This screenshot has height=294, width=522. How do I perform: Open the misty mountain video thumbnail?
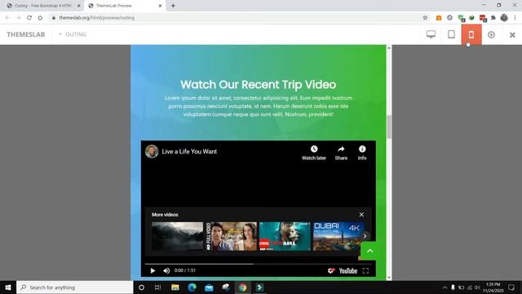177,236
